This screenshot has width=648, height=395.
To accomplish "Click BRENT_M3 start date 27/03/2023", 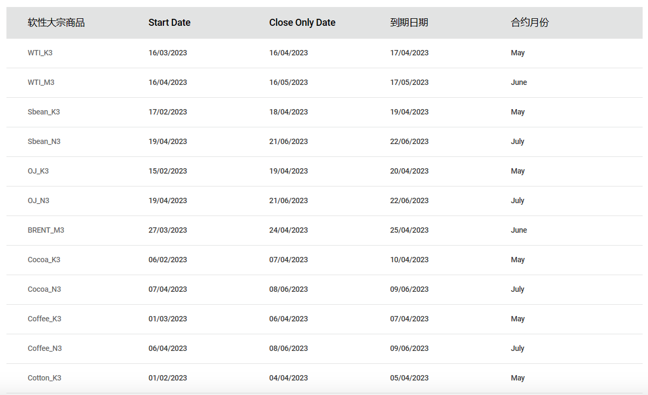I will 168,230.
